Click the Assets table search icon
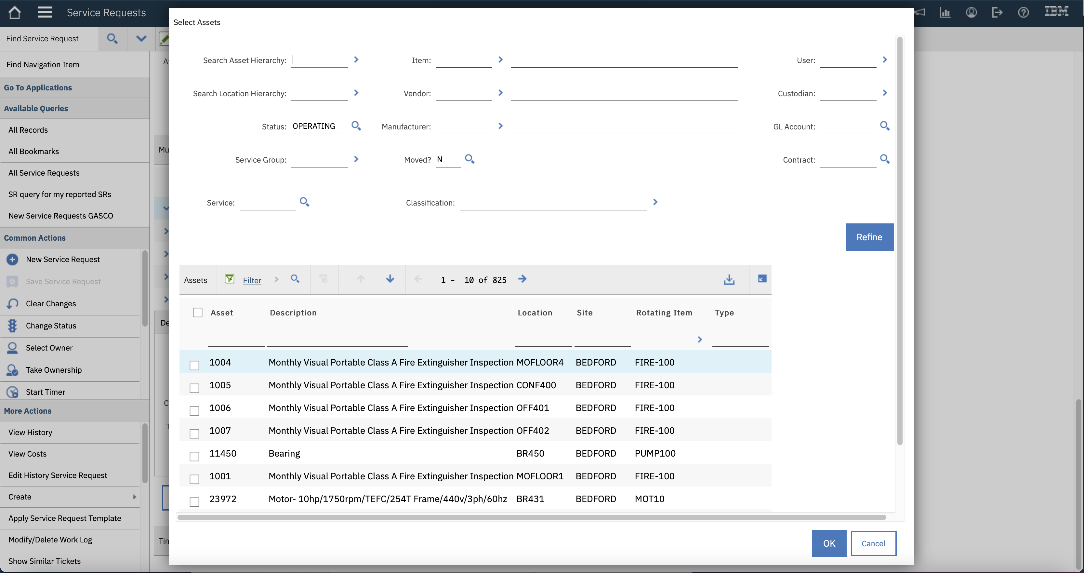Image resolution: width=1084 pixels, height=573 pixels. 295,279
